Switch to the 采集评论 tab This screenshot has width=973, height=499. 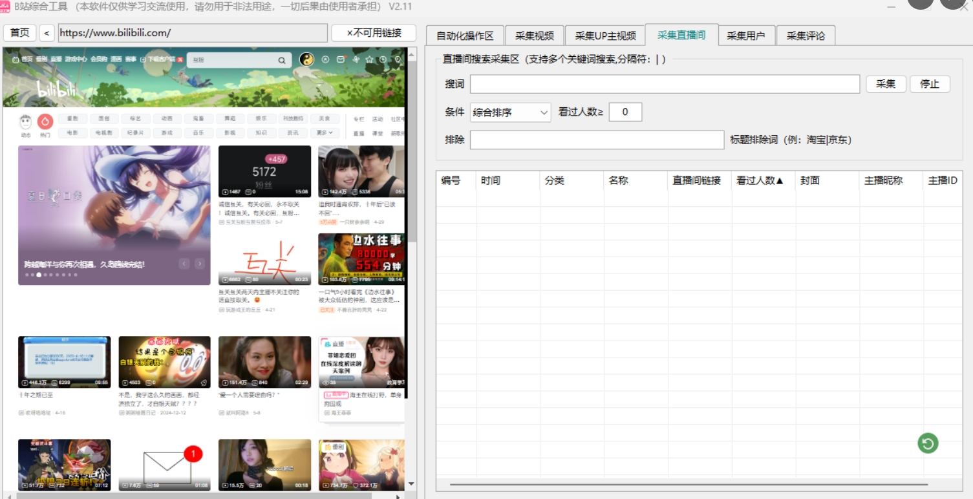806,36
